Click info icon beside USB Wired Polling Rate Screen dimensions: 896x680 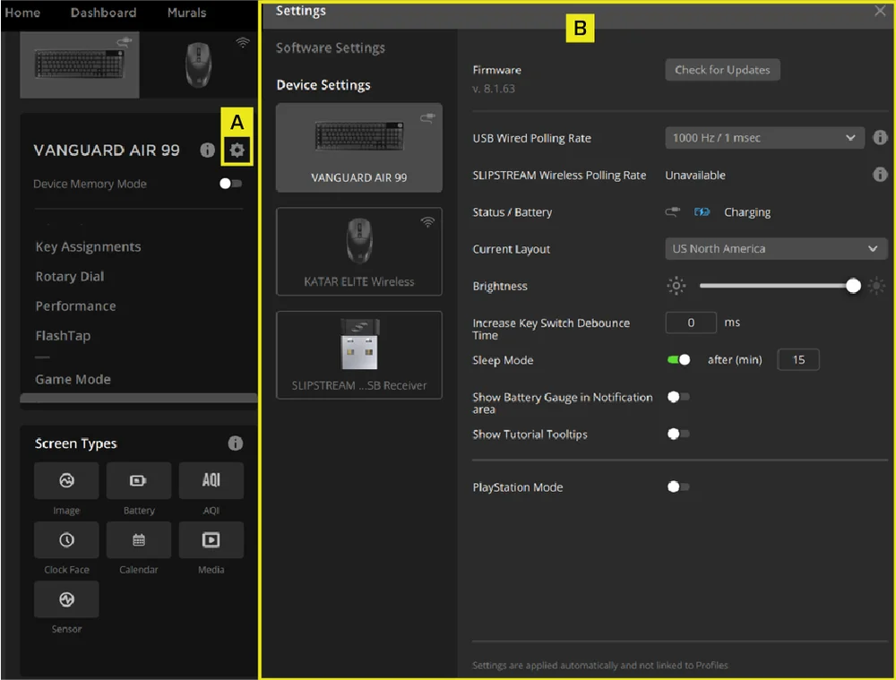(880, 138)
